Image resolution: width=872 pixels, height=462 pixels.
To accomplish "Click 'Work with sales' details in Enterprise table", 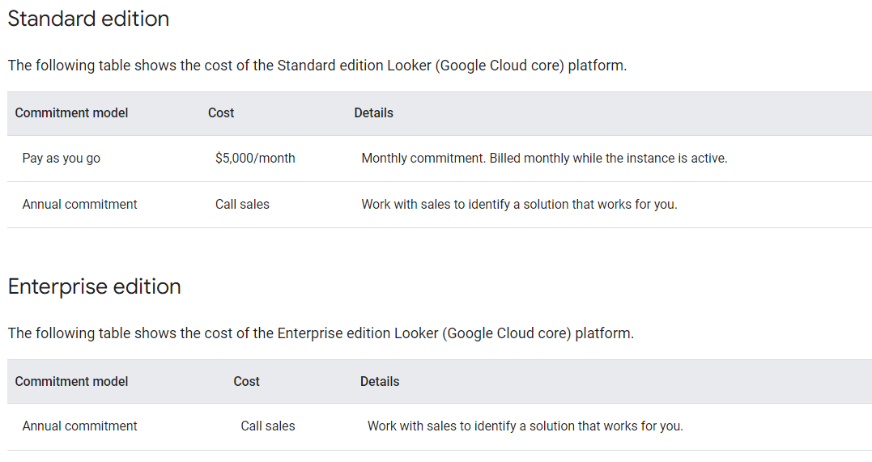I will (x=525, y=426).
